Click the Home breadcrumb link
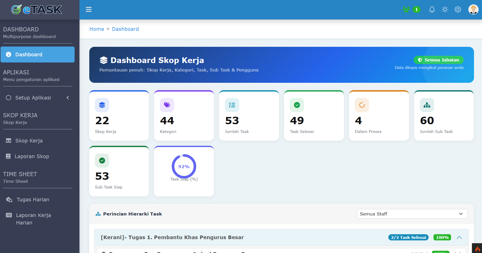The image size is (482, 253). pos(97,29)
